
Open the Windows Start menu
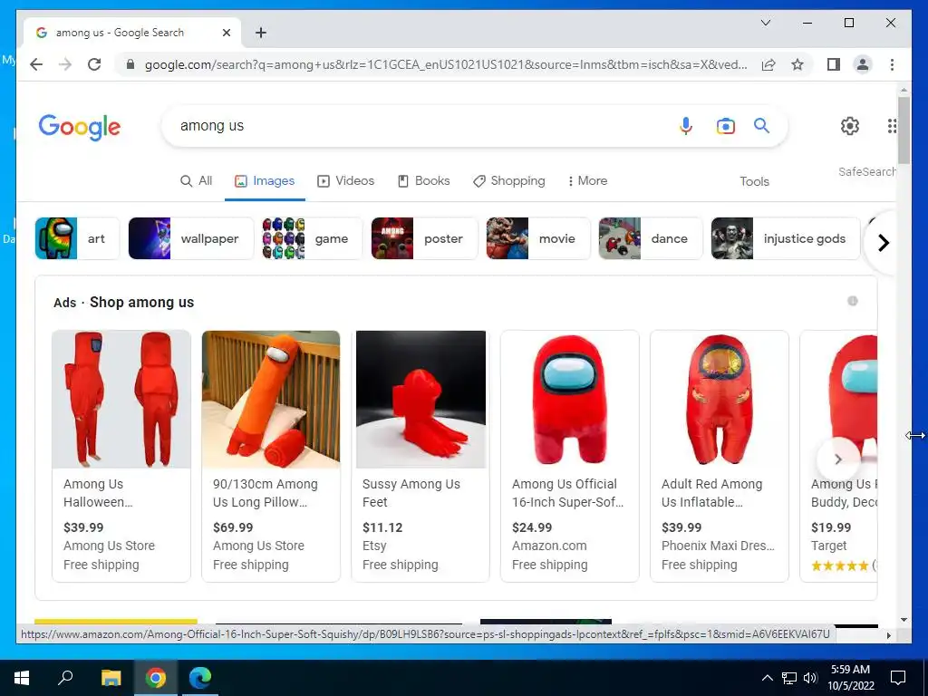(x=22, y=678)
